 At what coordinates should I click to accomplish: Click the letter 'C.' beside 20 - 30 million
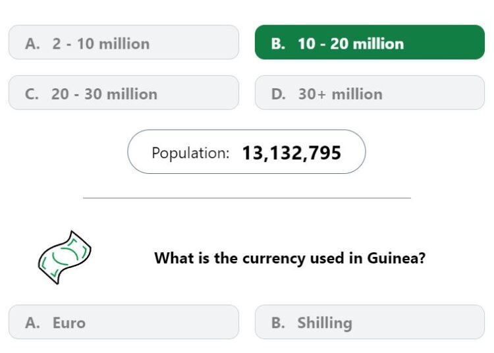click(32, 94)
